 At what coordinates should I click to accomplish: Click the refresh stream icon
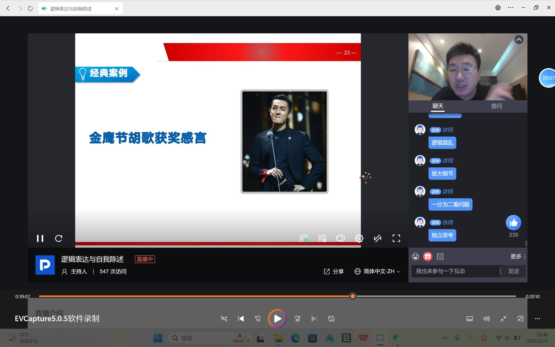tap(59, 238)
